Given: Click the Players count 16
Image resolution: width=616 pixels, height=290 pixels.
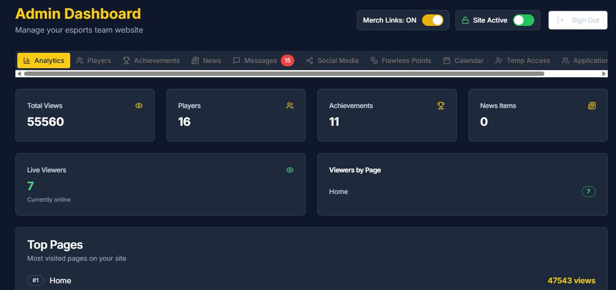Looking at the screenshot, I should point(184,122).
